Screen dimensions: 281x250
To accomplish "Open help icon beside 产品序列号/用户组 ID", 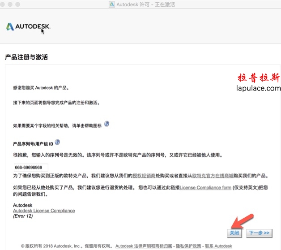I will (57, 142).
